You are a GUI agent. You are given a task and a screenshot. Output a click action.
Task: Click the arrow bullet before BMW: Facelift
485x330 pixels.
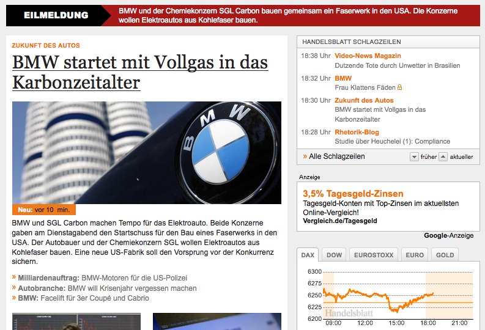click(x=14, y=298)
